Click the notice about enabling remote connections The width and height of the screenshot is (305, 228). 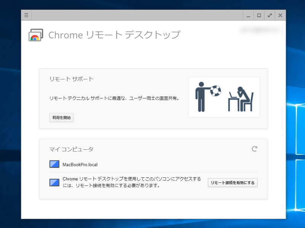click(132, 182)
